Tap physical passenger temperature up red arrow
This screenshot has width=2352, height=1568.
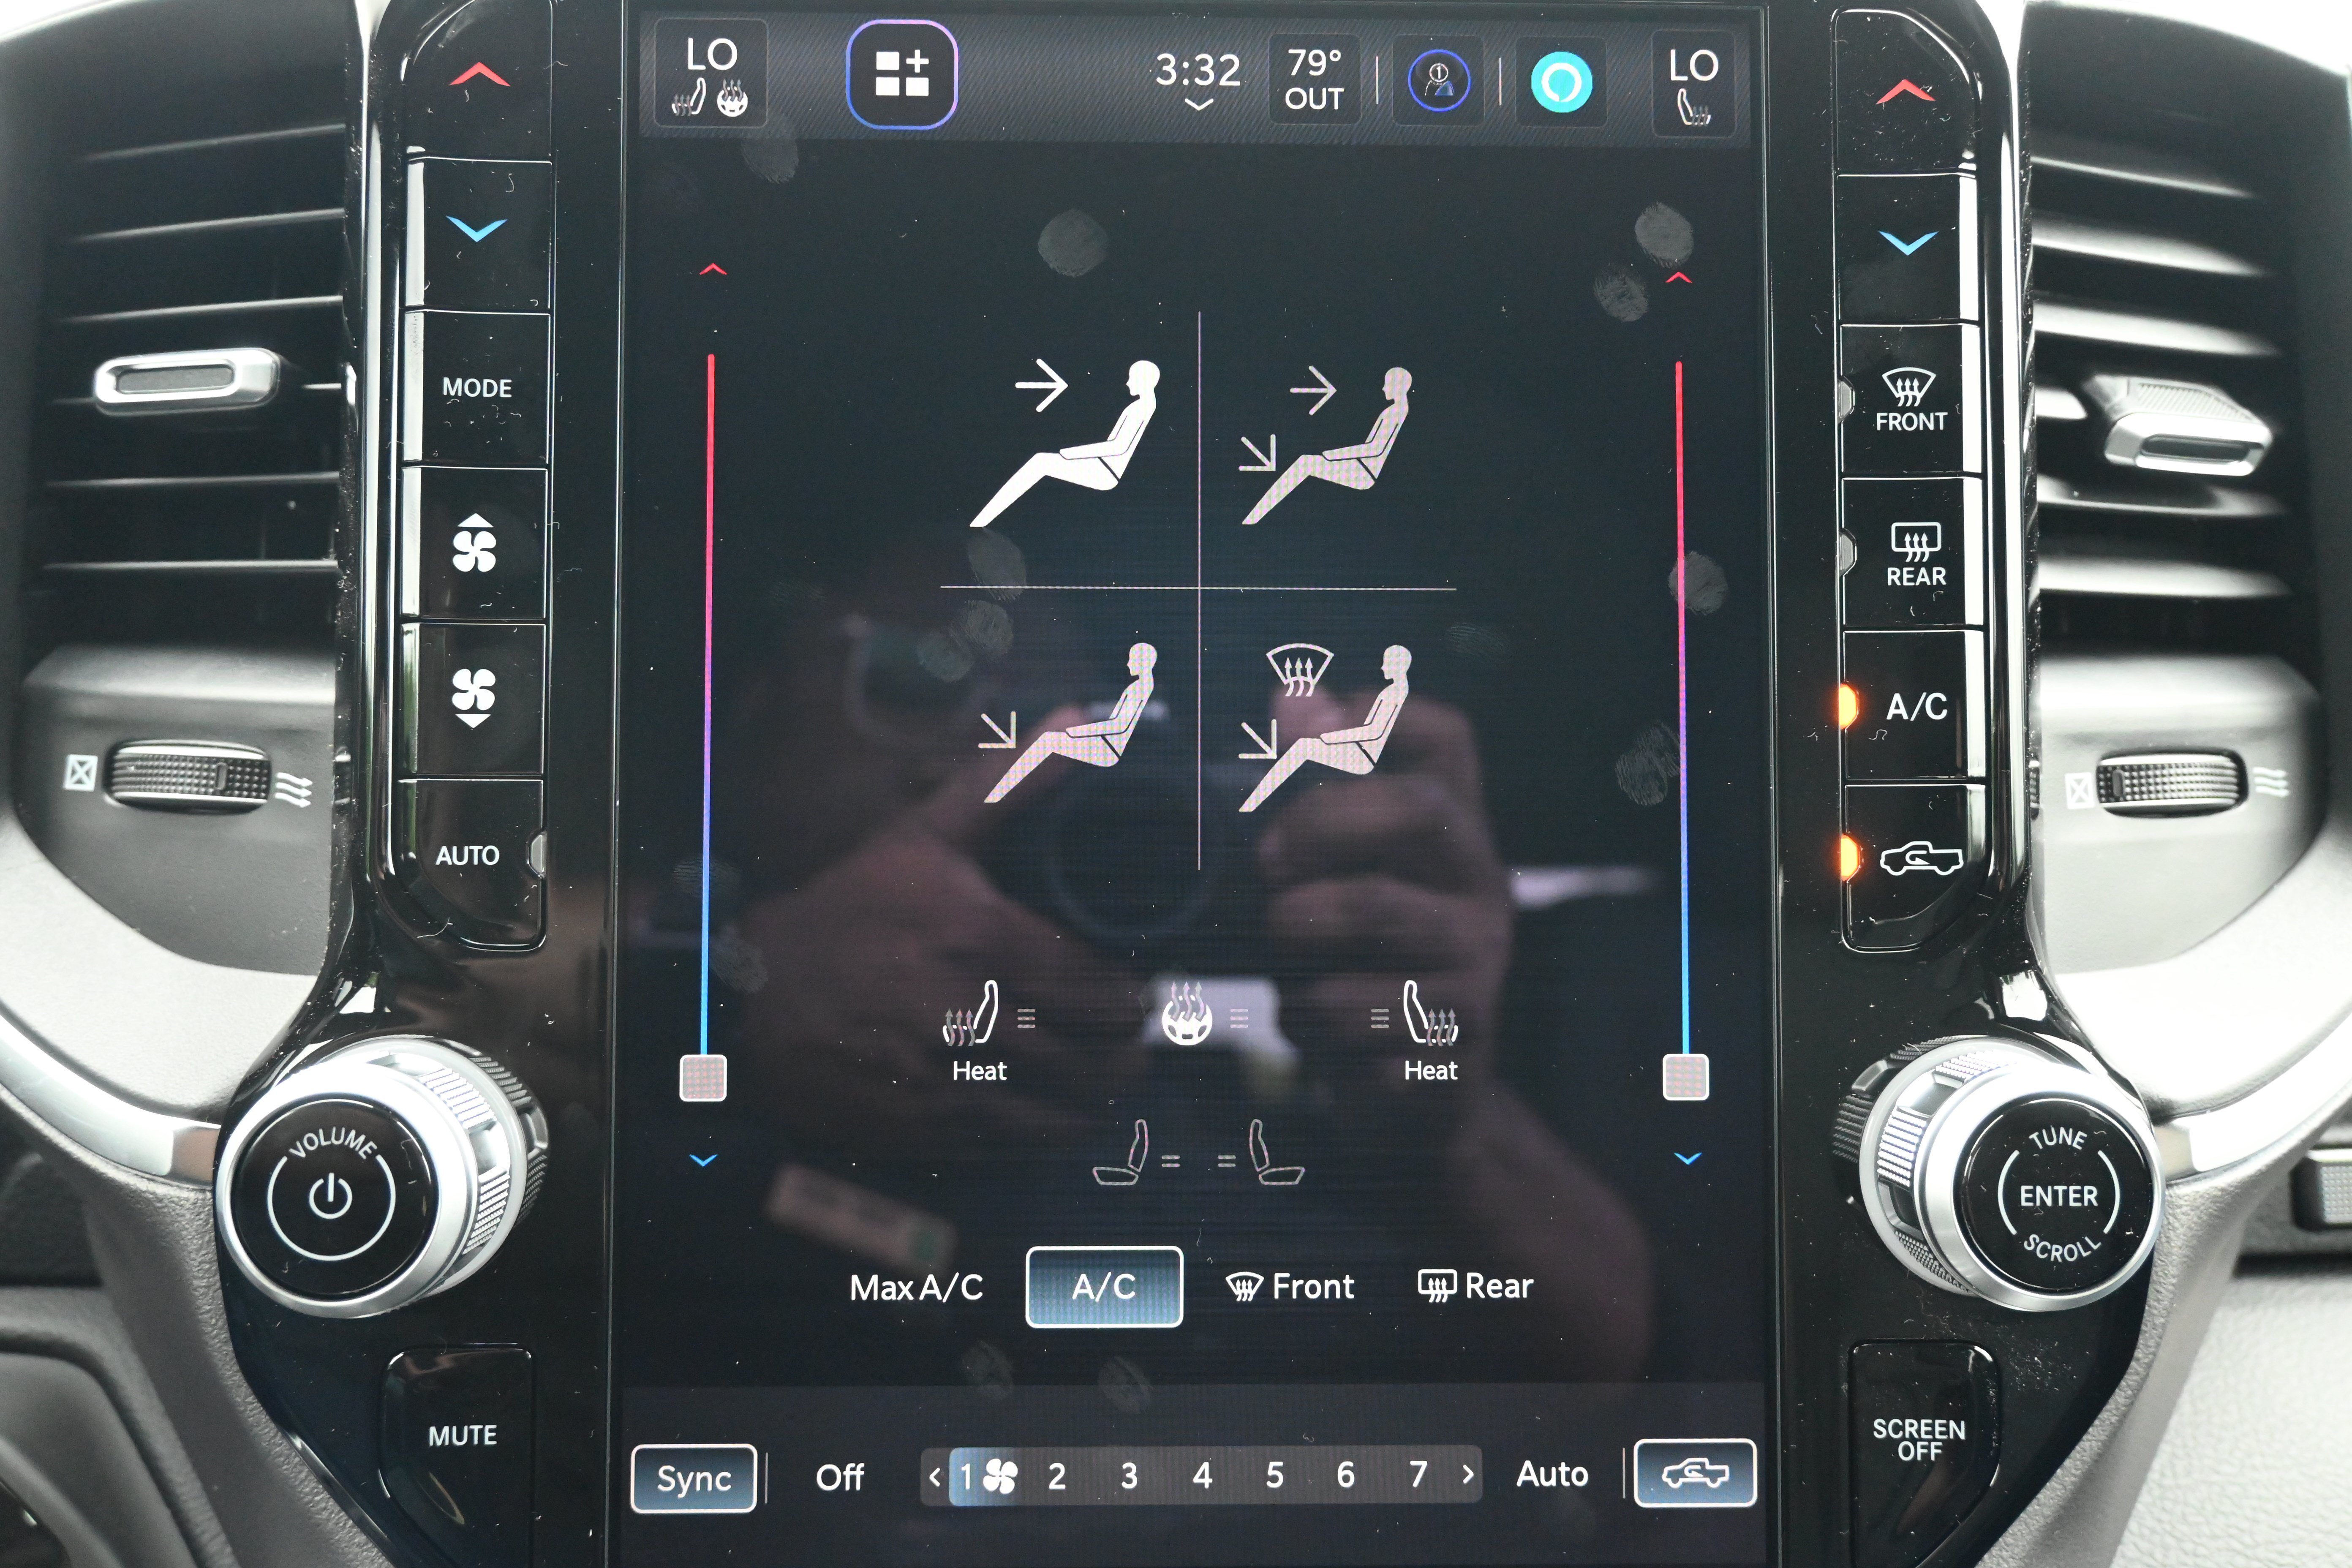[1905, 93]
